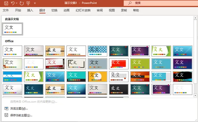
Task: Apply teal theme with black bottom bar
Action: pyautogui.click(x=76, y=77)
